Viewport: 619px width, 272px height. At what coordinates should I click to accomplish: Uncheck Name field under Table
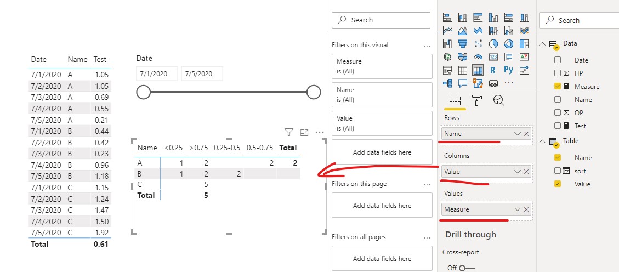558,157
